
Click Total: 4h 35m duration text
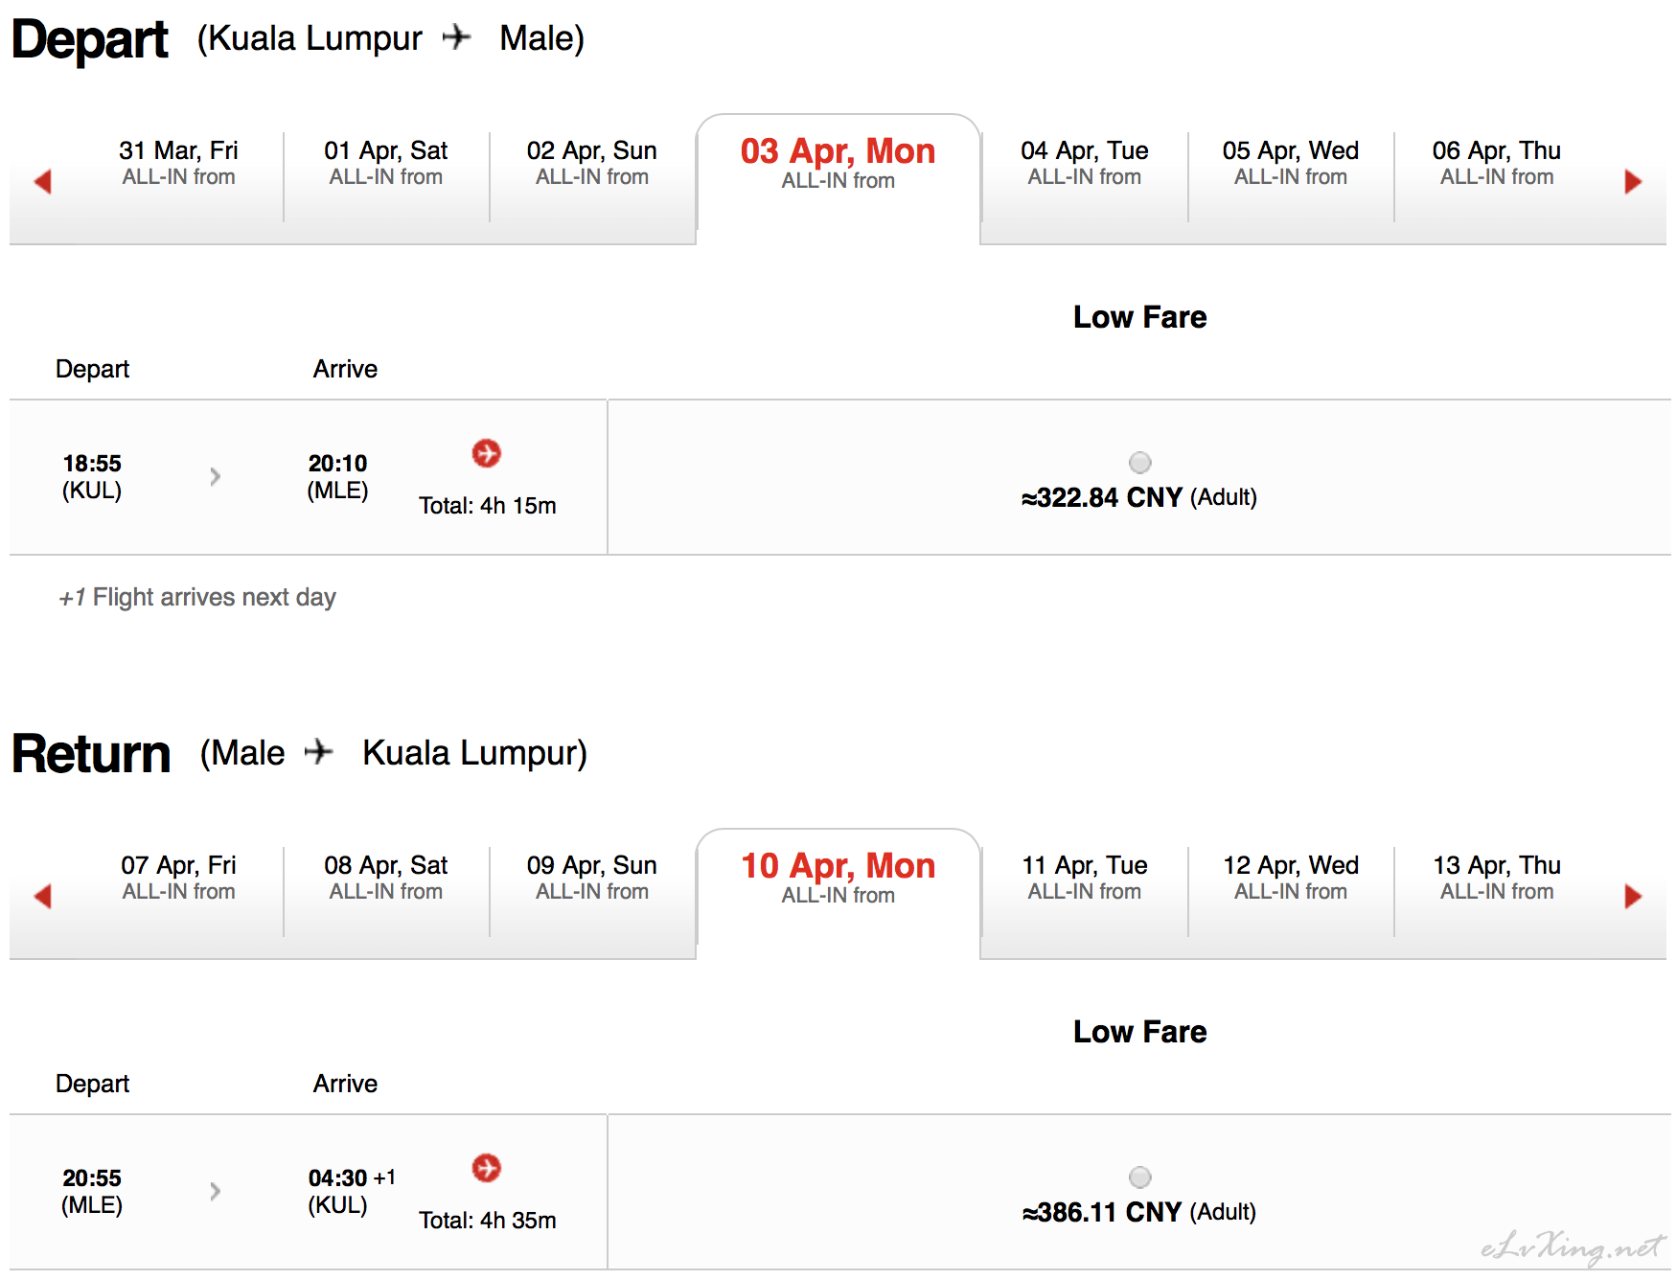click(x=487, y=1220)
